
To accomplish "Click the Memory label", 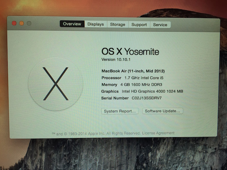I will (109, 84).
